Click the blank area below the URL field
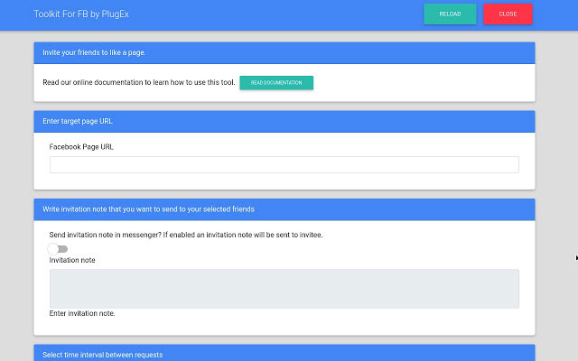Viewport: 578px width, 361px height. tap(284, 181)
